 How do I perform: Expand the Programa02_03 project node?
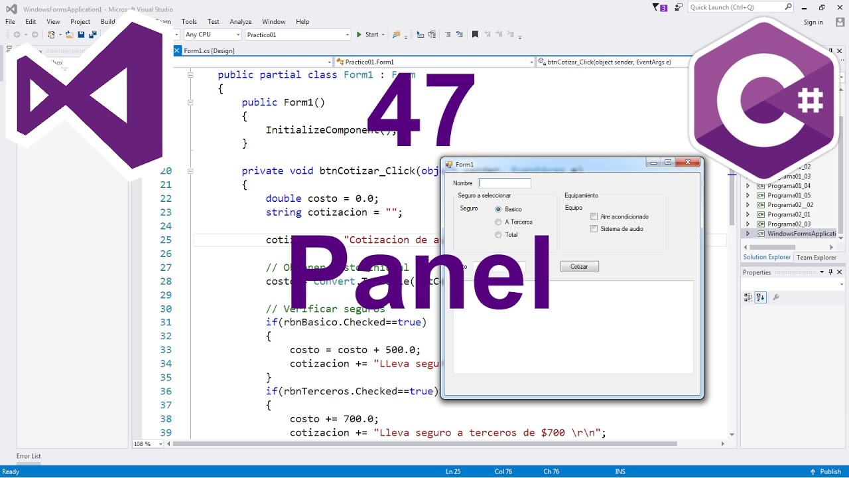[748, 224]
